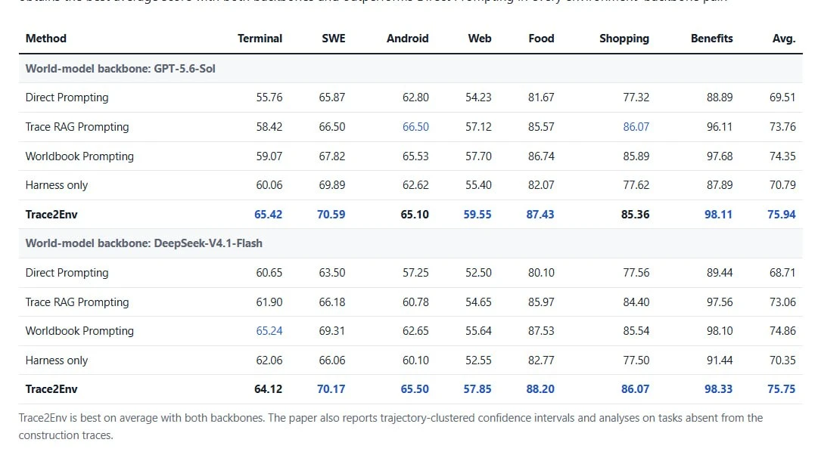
Task: Click the Shopping column header
Action: click(x=624, y=39)
